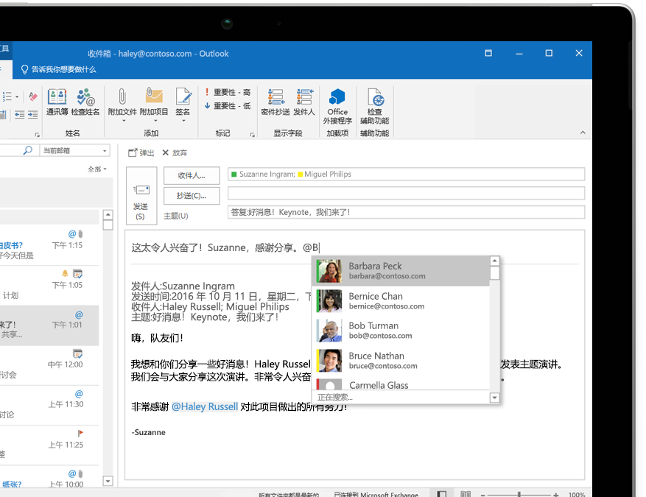Viewport: 646px width, 497px height.
Task: Pop out the reply with 弹出
Action: coord(141,153)
